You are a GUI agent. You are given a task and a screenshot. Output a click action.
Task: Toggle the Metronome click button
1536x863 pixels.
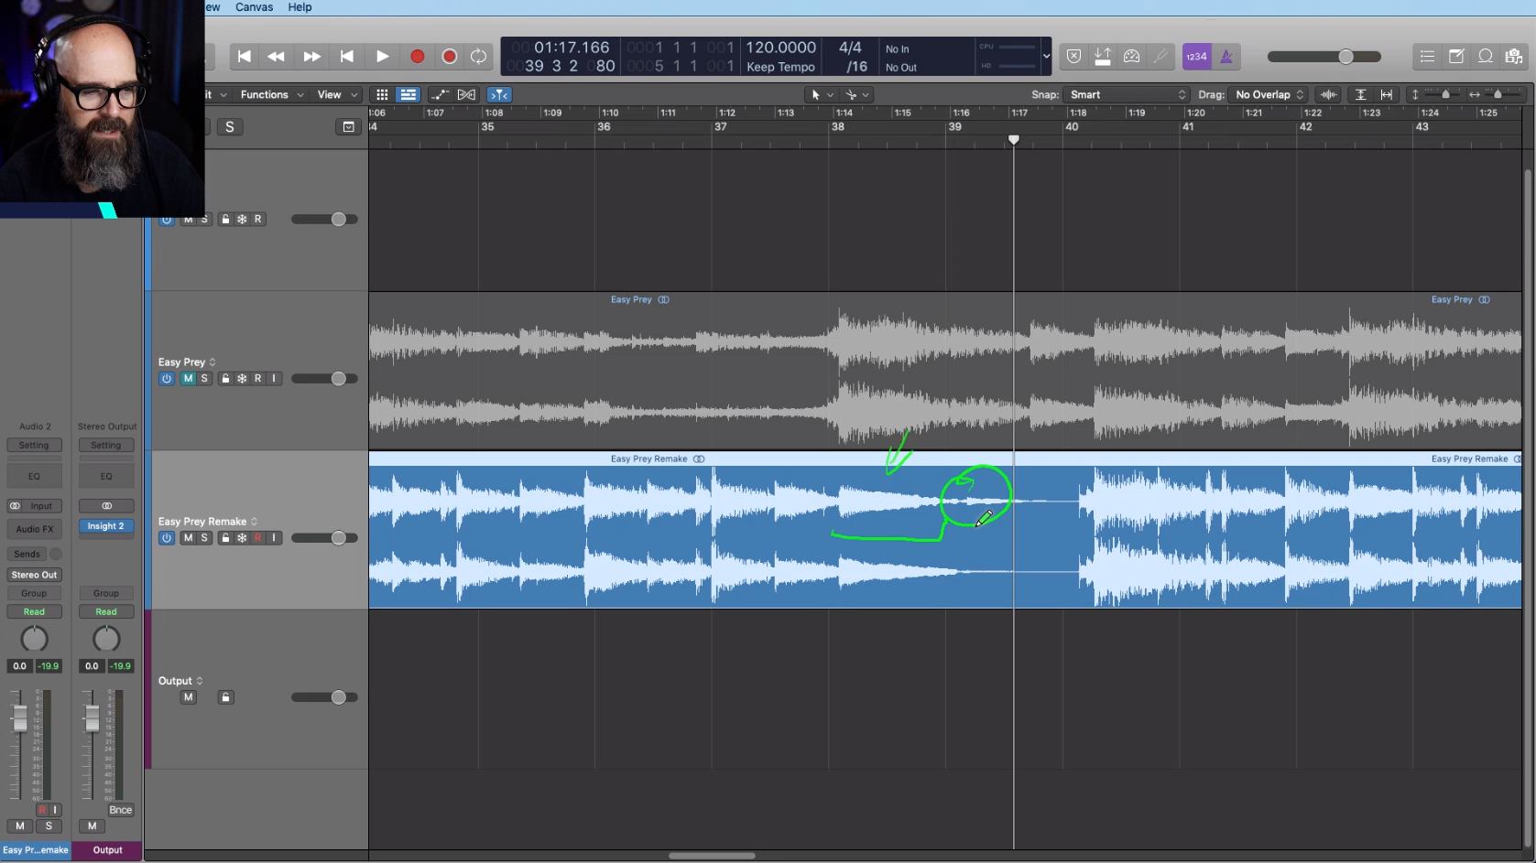1226,57
